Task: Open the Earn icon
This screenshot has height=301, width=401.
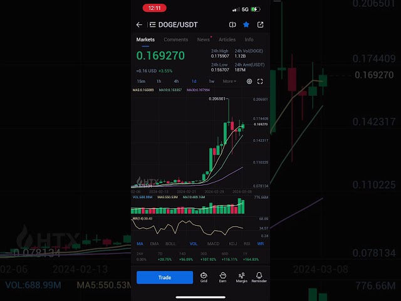Action: click(x=223, y=277)
